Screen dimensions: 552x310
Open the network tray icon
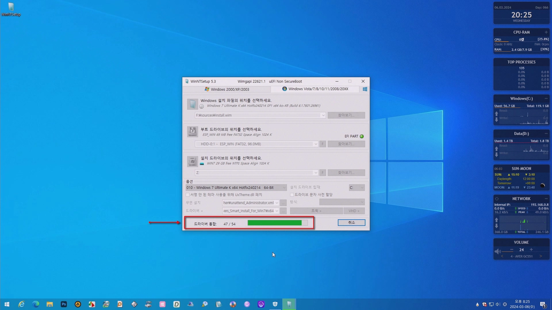tap(491, 304)
